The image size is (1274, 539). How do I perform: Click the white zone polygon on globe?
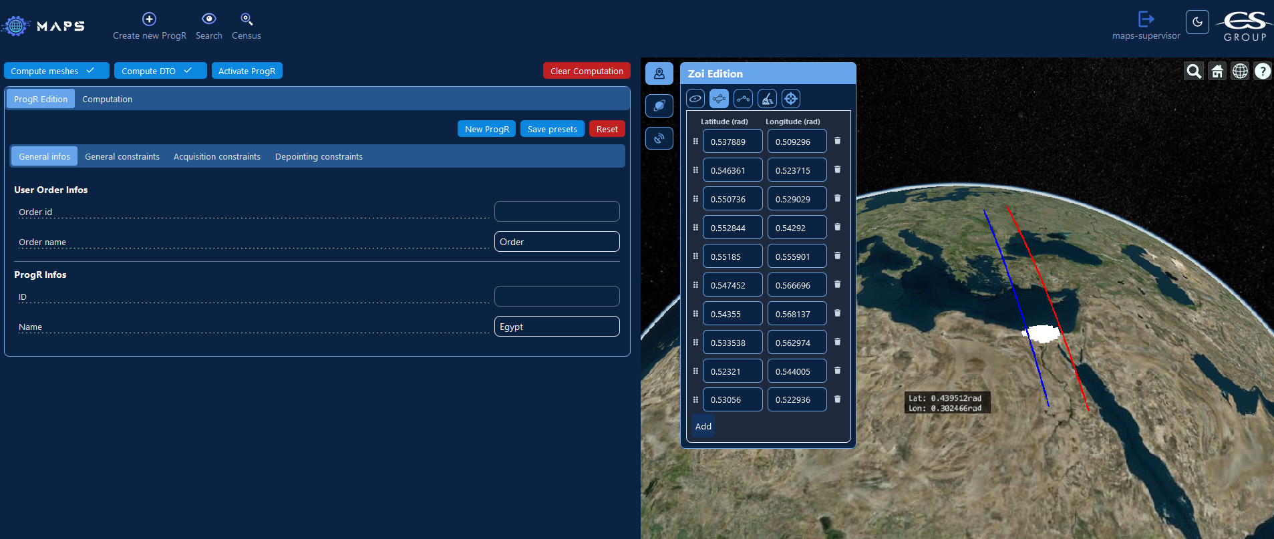[1043, 333]
